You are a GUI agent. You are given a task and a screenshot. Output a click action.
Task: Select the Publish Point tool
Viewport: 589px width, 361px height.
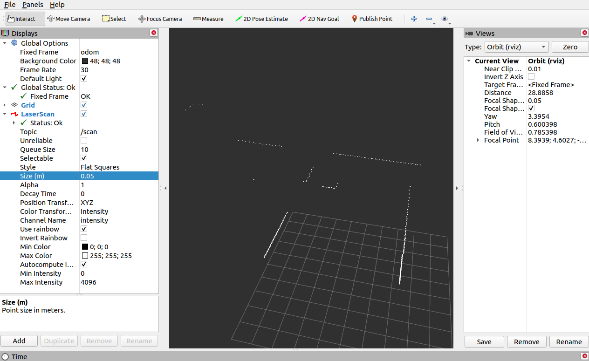(372, 19)
